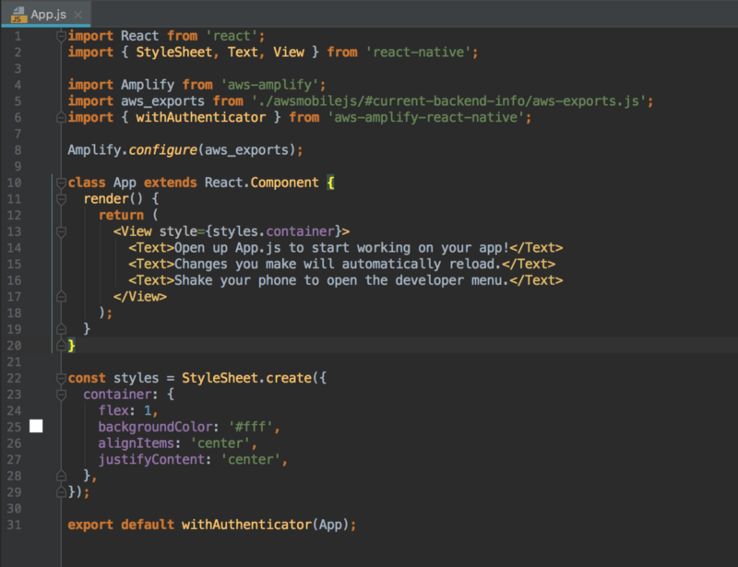Select the App.js editor tab
The image size is (738, 567).
45,14
